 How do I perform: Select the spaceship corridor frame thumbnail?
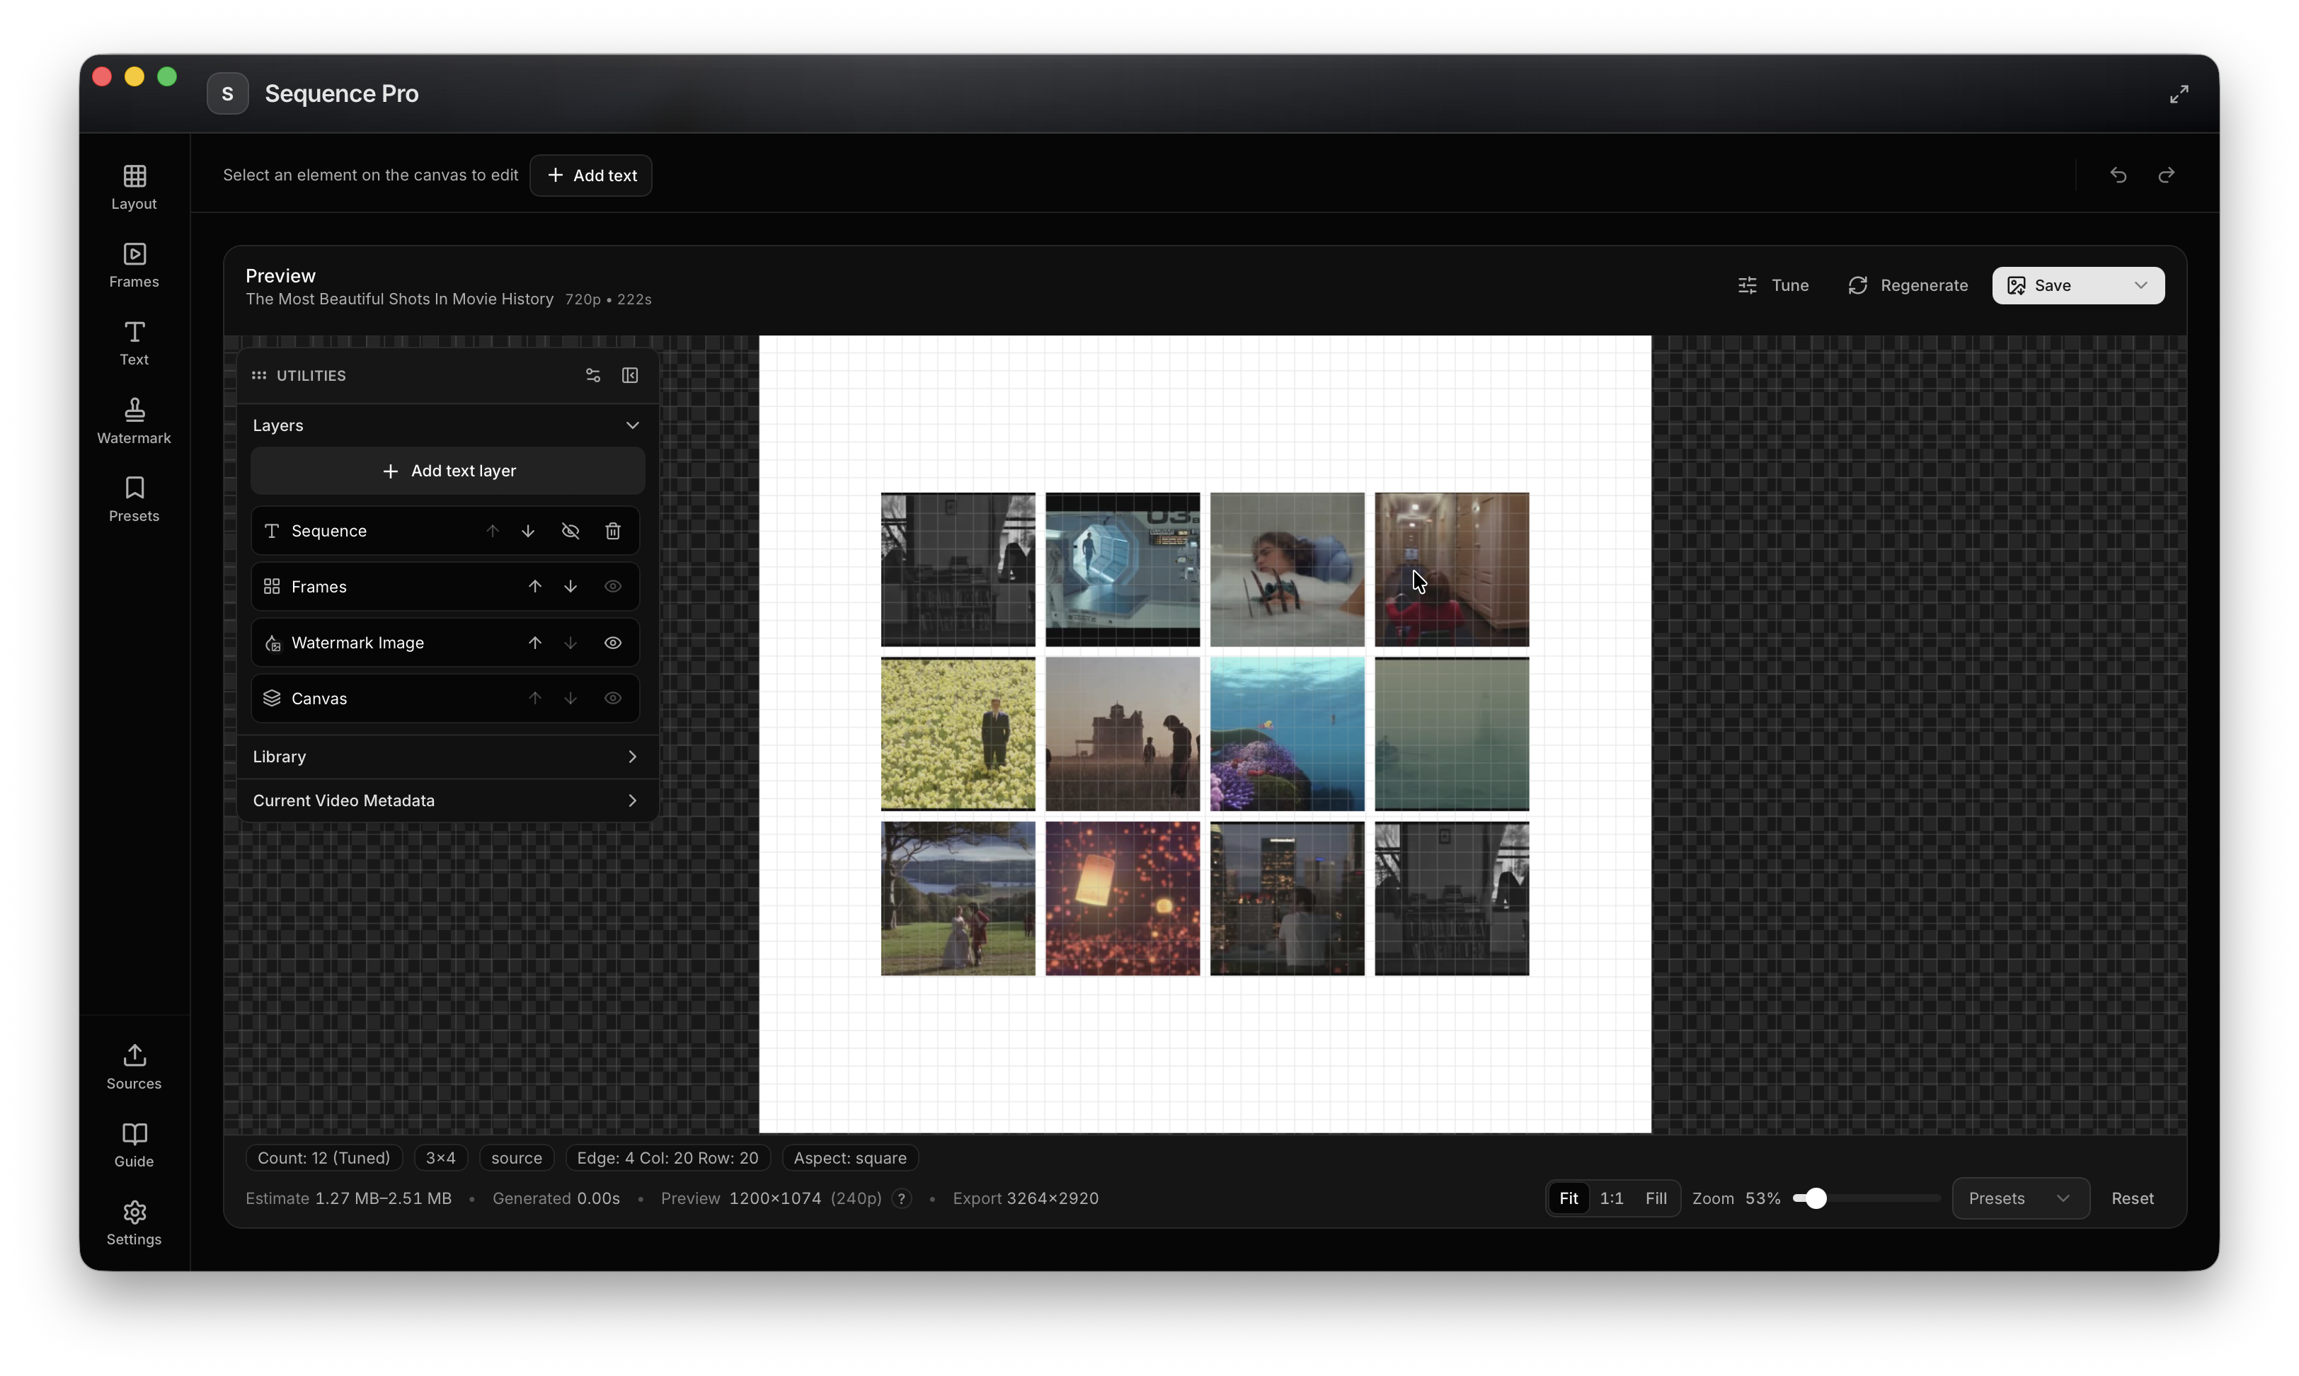pyautogui.click(x=1122, y=569)
